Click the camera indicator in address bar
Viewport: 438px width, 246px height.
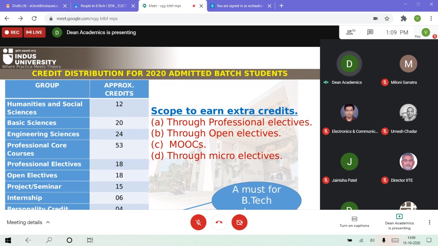(x=375, y=18)
